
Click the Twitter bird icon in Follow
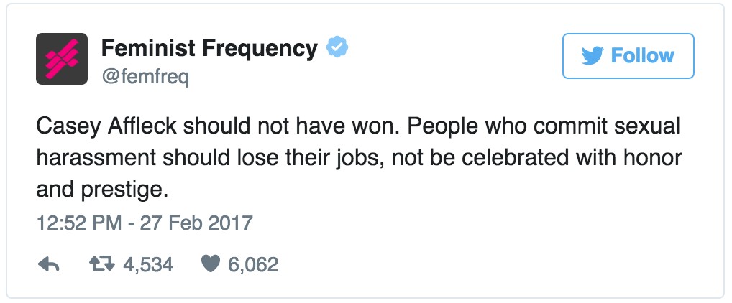tap(592, 56)
